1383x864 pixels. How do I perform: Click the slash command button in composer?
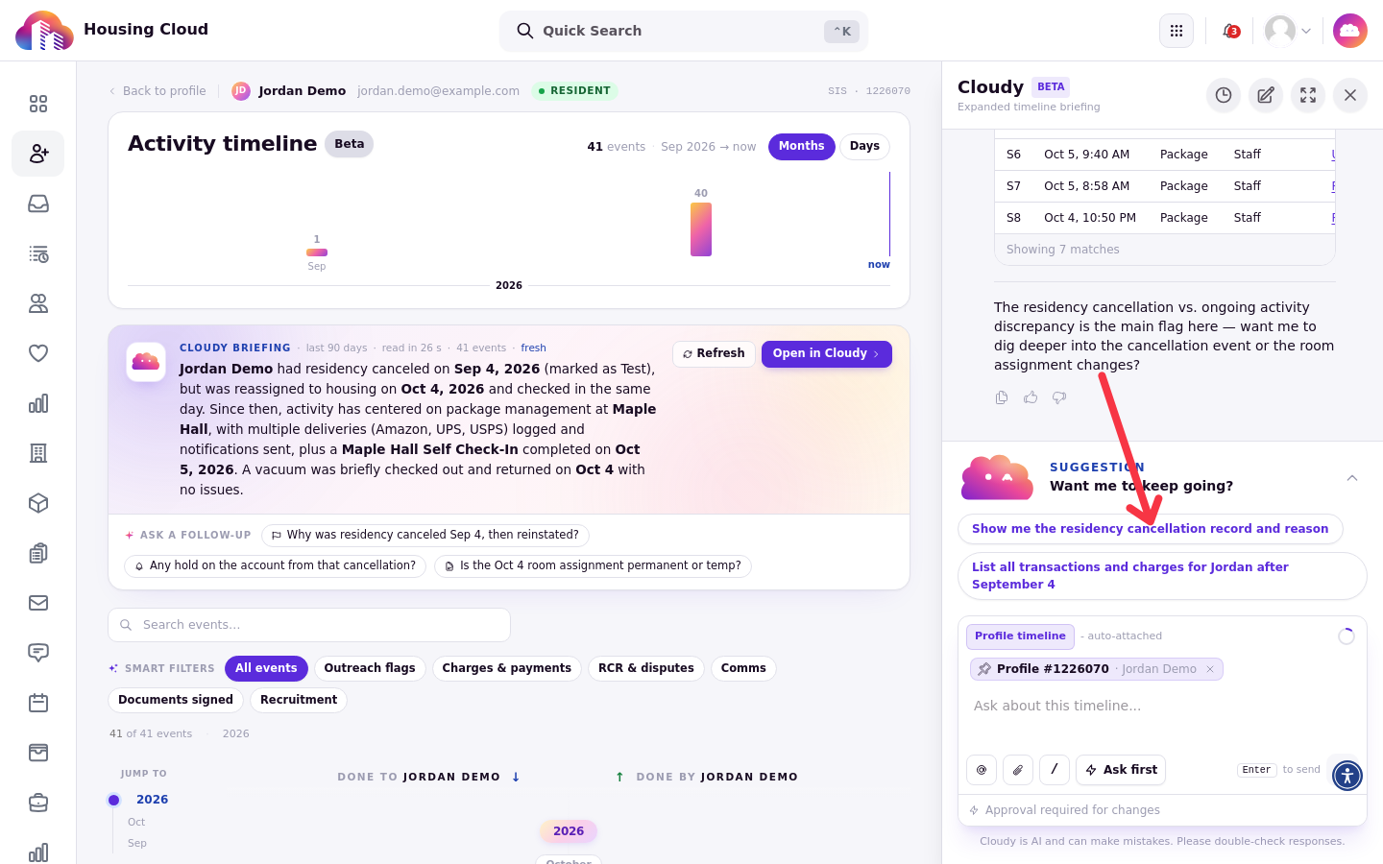(x=1055, y=770)
